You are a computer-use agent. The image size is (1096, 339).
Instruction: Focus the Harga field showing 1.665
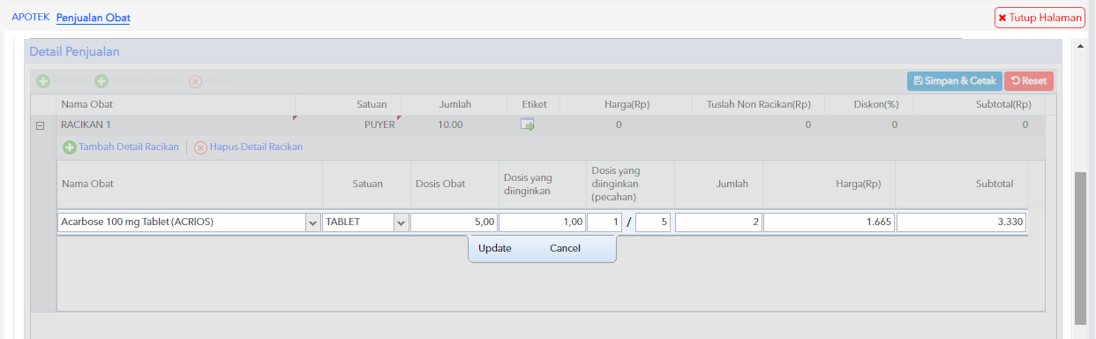[829, 222]
